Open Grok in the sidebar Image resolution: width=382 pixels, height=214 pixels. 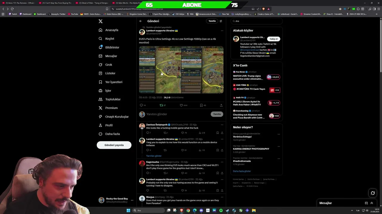(x=105, y=64)
